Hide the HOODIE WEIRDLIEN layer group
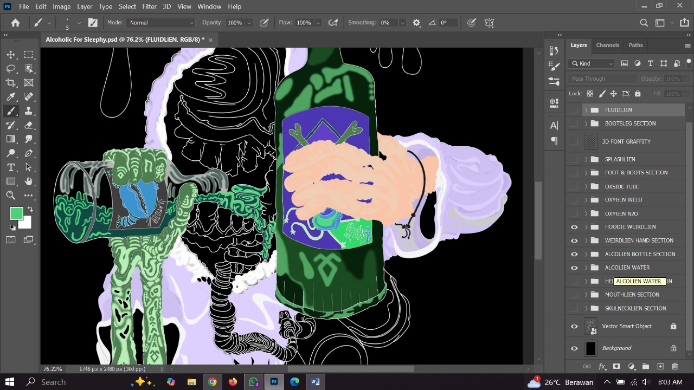 pos(574,226)
